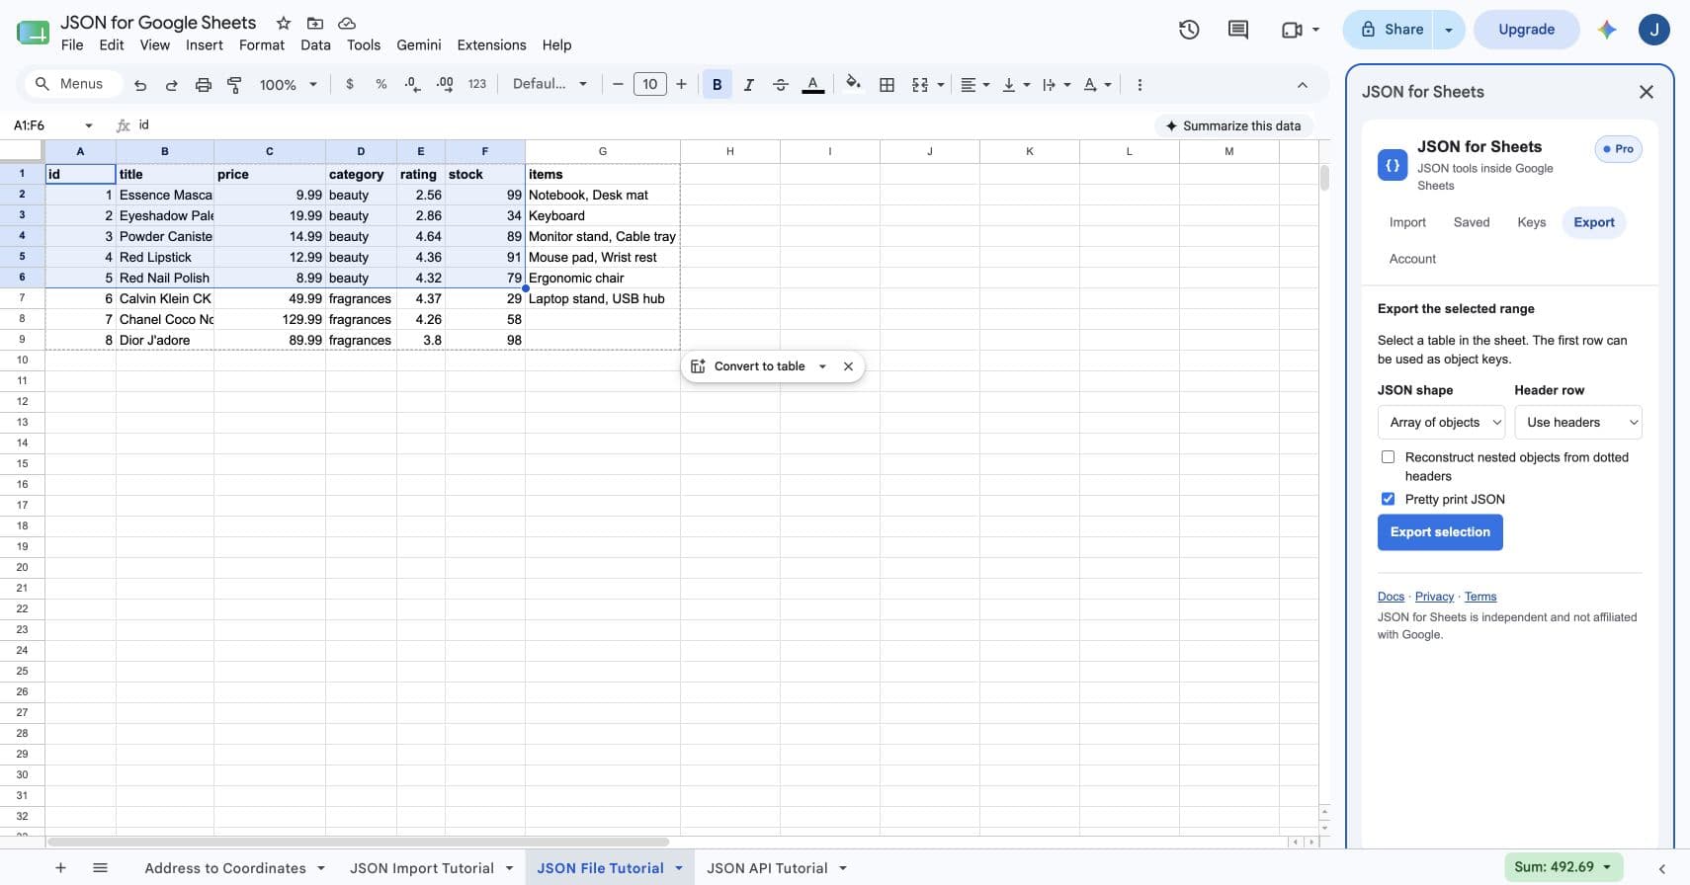Format as currency with dollar icon
The width and height of the screenshot is (1690, 885).
[349, 85]
